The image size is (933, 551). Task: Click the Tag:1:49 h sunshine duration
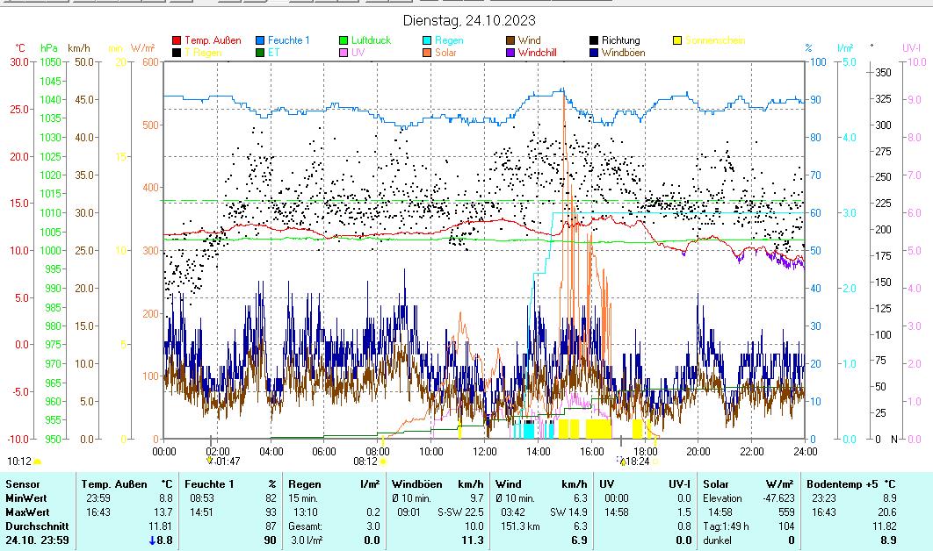coord(726,526)
